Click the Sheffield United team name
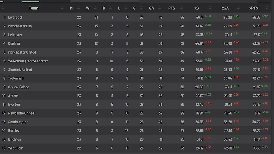The height and width of the screenshot is (154, 274). click(x=20, y=70)
